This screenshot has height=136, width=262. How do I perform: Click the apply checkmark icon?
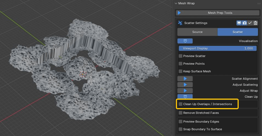(250, 23)
